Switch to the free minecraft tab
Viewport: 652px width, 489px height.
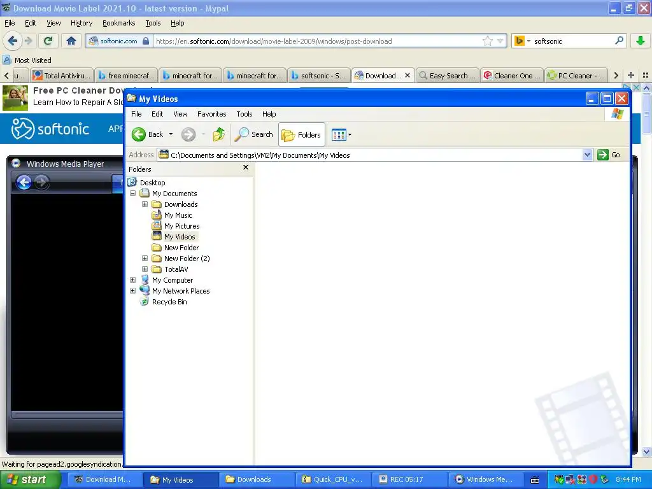pyautogui.click(x=125, y=75)
